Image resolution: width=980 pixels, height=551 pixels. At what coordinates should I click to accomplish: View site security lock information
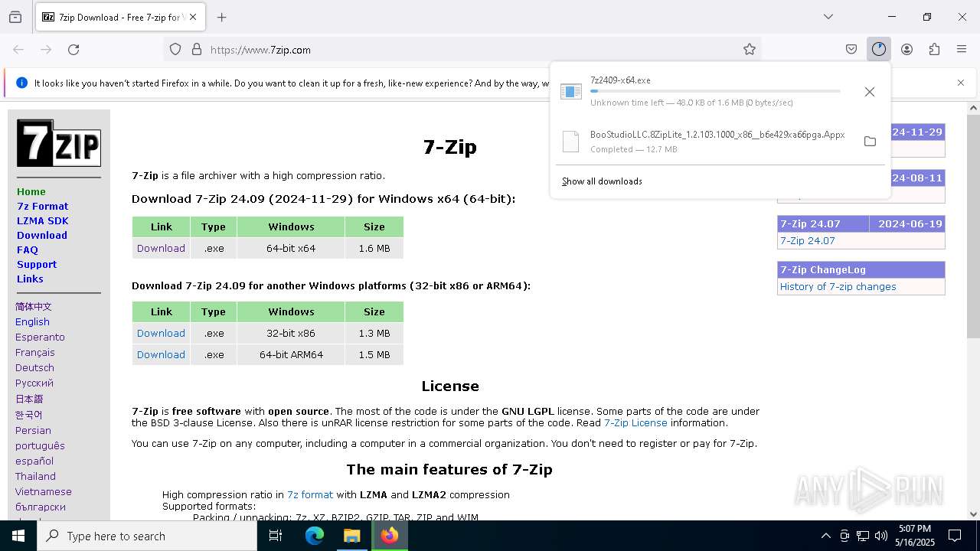tap(197, 49)
